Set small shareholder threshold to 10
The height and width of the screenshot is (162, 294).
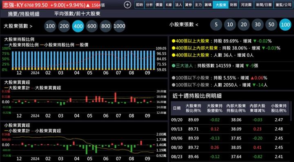pyautogui.click(x=230, y=25)
